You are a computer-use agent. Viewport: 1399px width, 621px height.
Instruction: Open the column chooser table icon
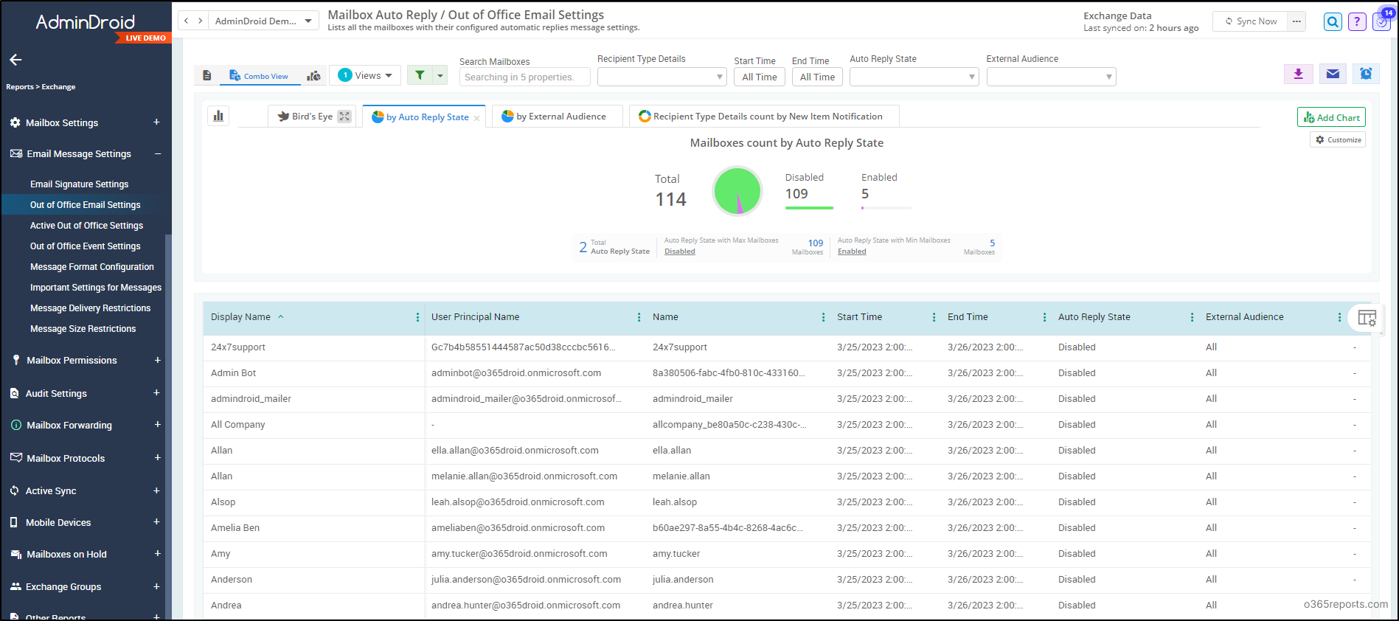point(1367,319)
